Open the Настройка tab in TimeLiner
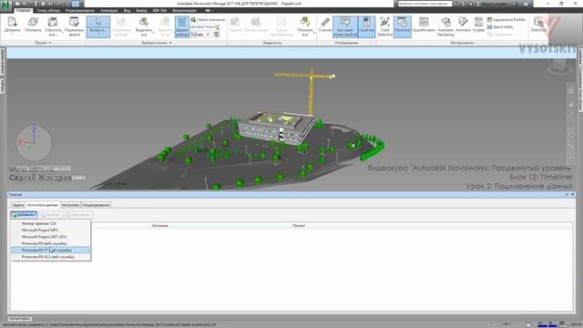The image size is (583, 328). point(70,205)
